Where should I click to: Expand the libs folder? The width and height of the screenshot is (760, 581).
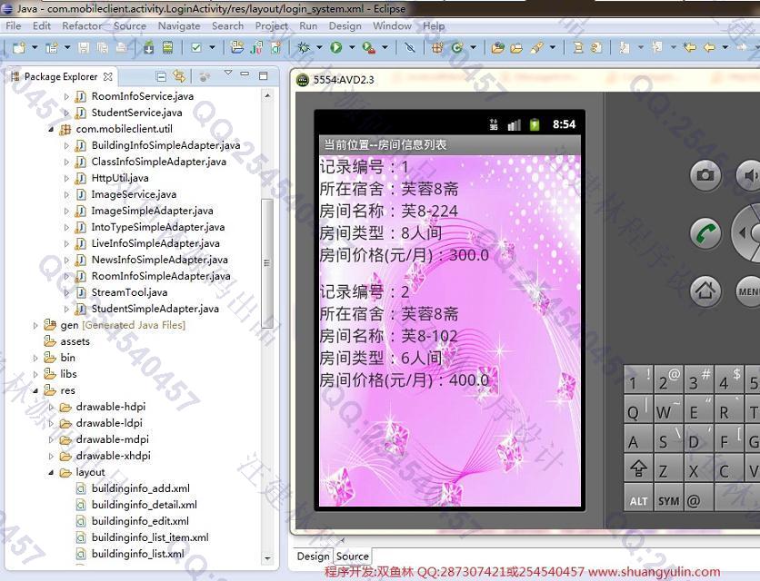click(x=35, y=374)
